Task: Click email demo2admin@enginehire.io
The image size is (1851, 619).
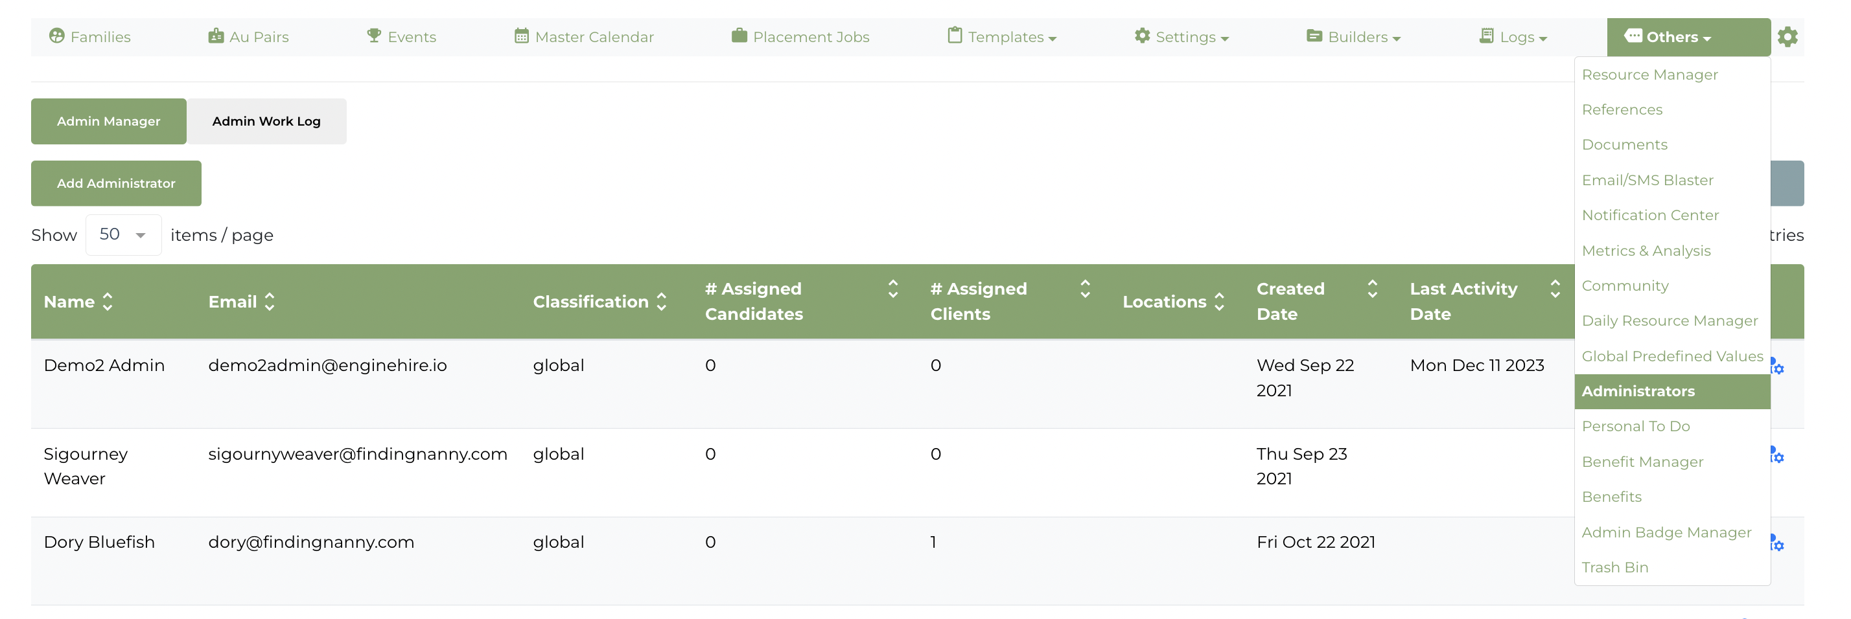Action: coord(328,366)
